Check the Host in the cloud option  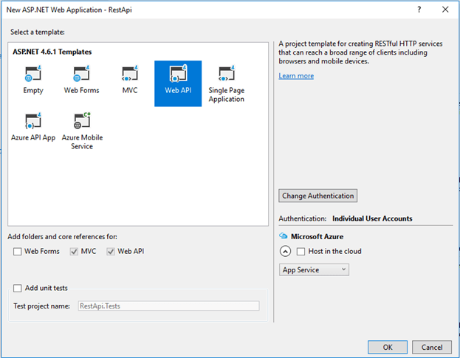[x=301, y=252]
